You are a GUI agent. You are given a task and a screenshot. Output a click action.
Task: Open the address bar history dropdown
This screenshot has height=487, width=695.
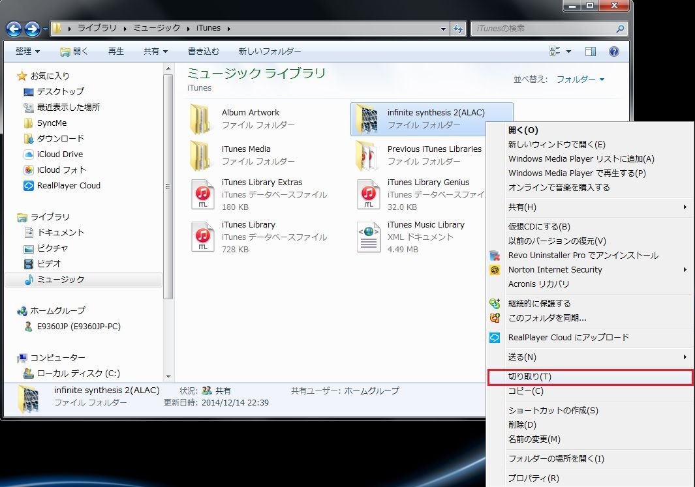point(443,29)
